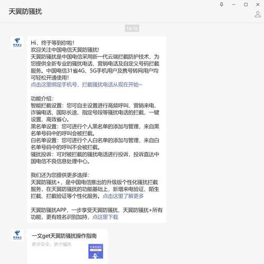The image size is (264, 264).
Task: Click the 16:16 timestamp label
Action: [132, 28]
